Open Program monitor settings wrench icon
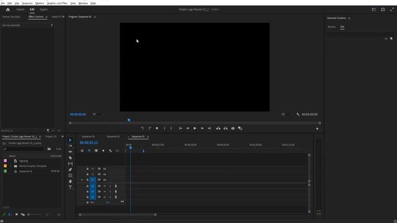The width and height of the screenshot is (397, 223). point(298,114)
